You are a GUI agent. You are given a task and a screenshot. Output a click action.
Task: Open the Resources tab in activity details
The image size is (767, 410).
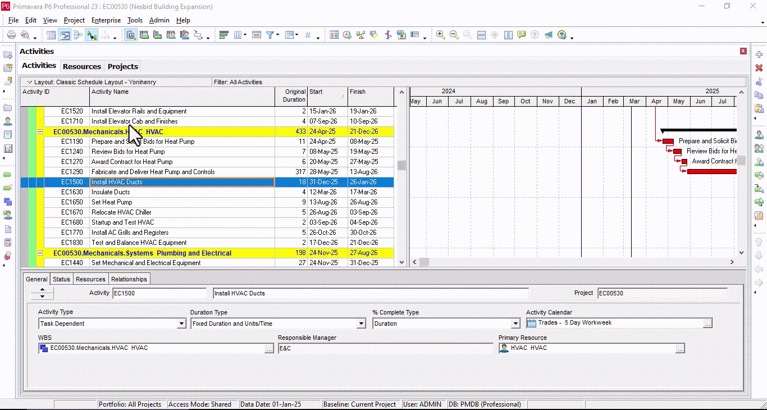[x=90, y=279]
